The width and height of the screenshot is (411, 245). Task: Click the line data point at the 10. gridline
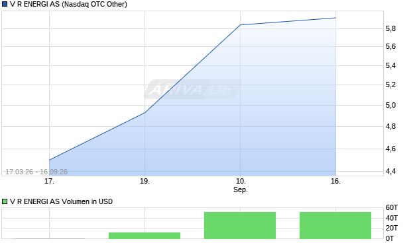(x=241, y=25)
